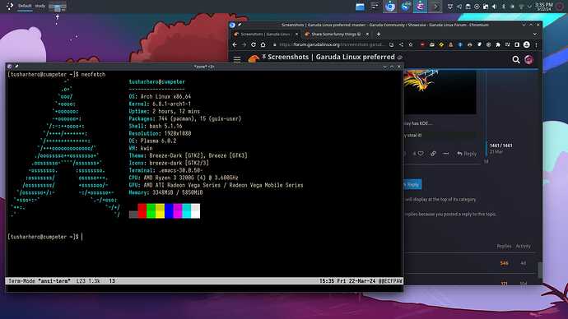Viewport: 568px width, 319px height.
Task: Click the Activity column header
Action: click(x=523, y=247)
